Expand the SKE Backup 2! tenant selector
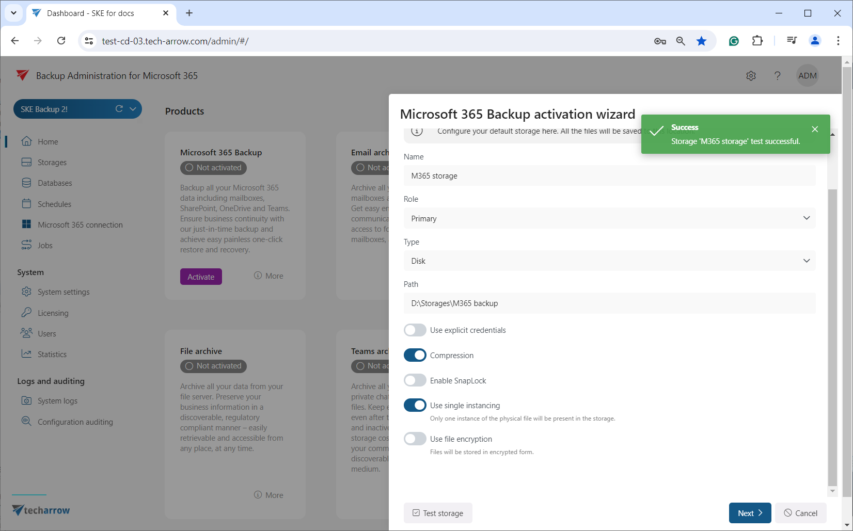This screenshot has width=853, height=531. pos(133,109)
